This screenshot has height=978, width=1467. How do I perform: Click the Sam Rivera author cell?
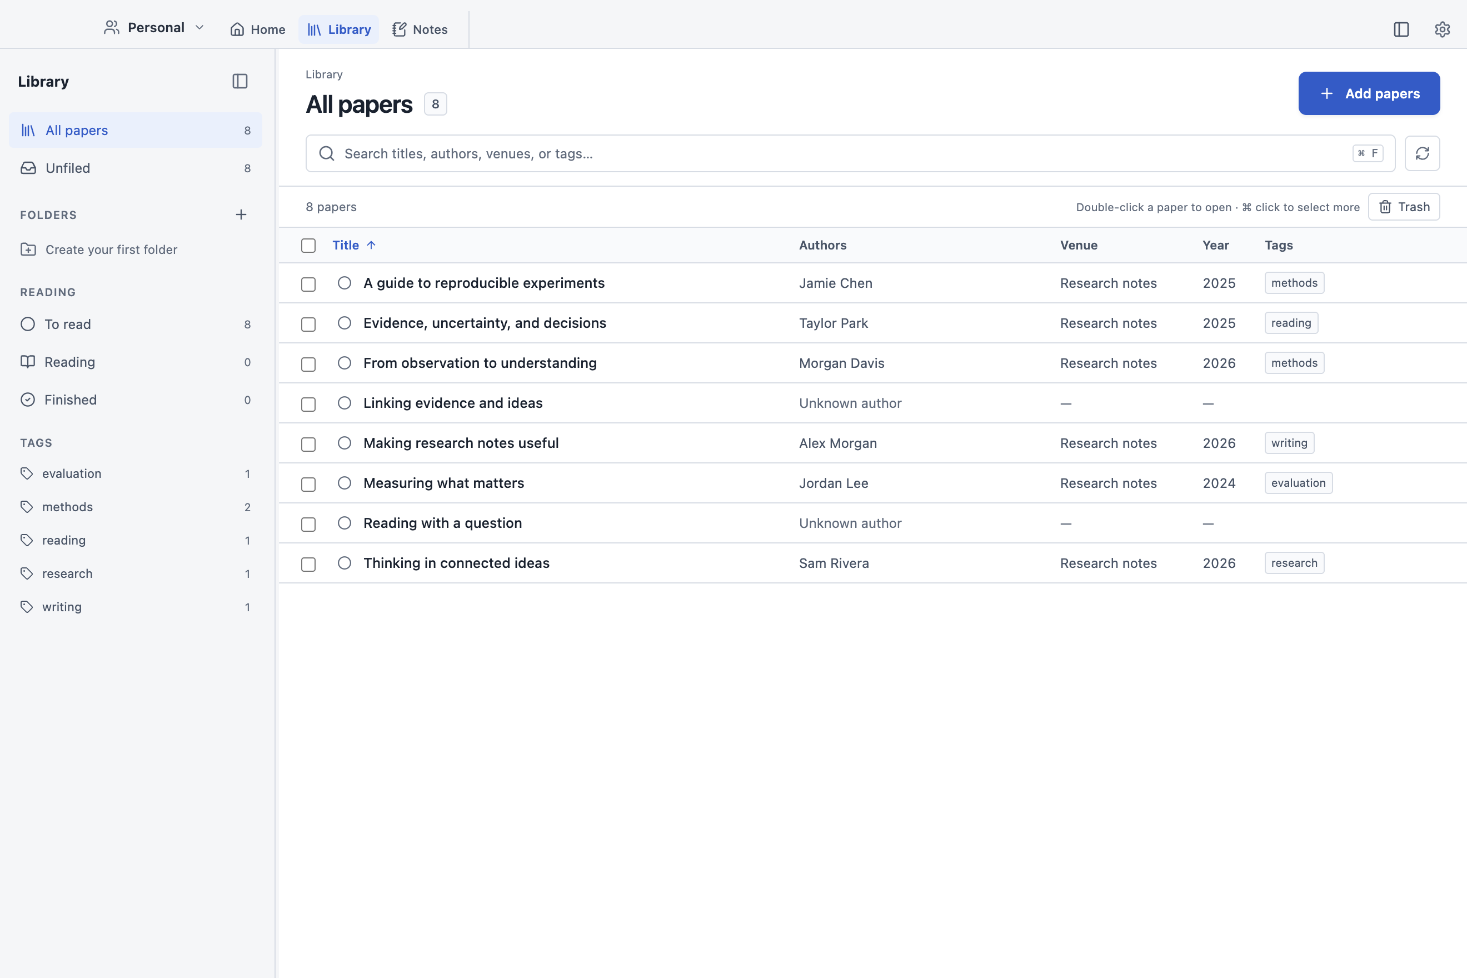pyautogui.click(x=834, y=563)
